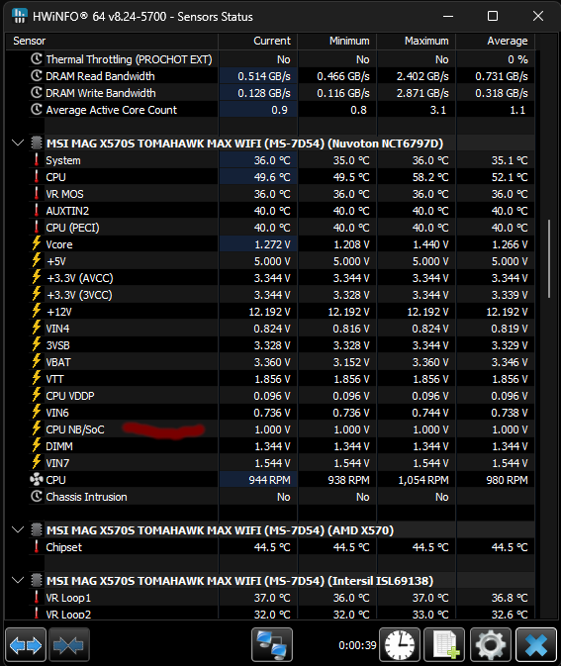Click the Chipset thermometer icon
The image size is (561, 666).
37,547
